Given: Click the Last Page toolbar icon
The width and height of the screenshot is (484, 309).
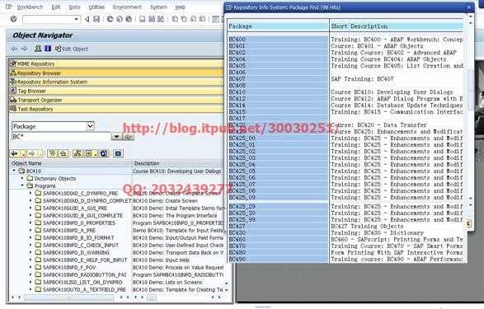Looking at the screenshot, I should 202,19.
